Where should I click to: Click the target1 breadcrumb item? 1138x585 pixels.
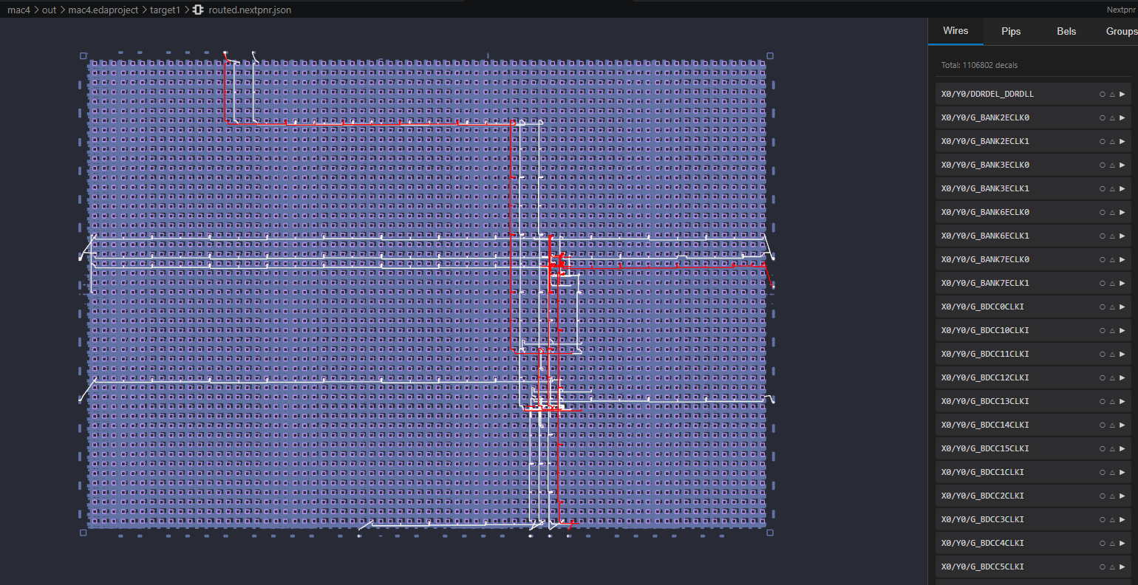pyautogui.click(x=165, y=10)
